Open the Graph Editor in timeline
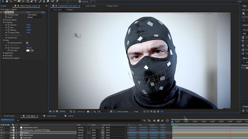The width and height of the screenshot is (248, 139). click(167, 121)
